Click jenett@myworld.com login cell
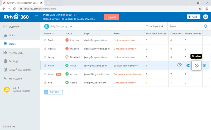The height and width of the screenshot is (130, 211). click(96, 74)
